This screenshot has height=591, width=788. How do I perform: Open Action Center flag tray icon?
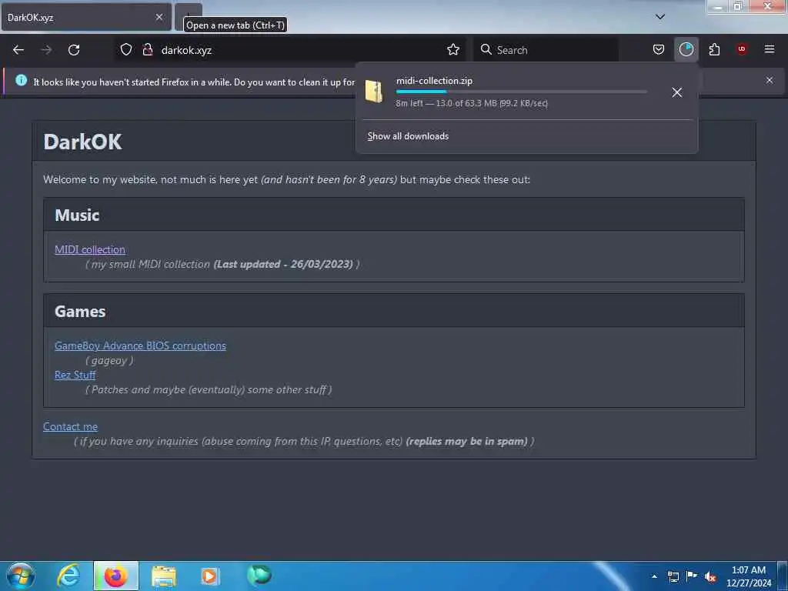point(692,576)
